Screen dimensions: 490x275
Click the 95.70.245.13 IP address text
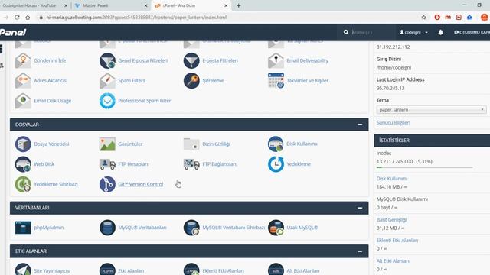point(390,89)
